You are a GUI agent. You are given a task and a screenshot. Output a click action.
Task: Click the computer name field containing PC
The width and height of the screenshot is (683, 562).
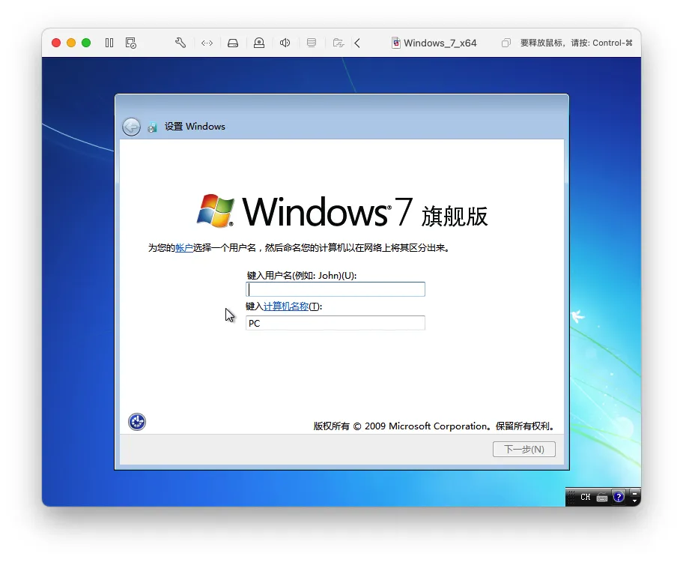336,323
